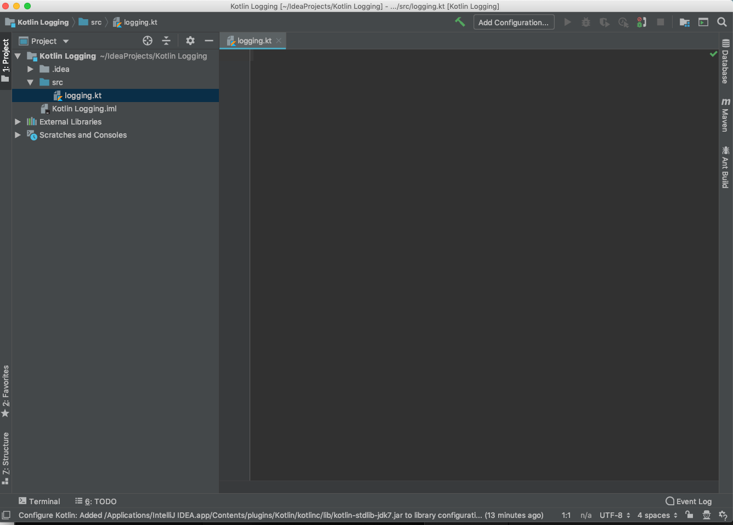Viewport: 733px width, 525px height.
Task: Toggle the Database tool window
Action: pos(725,61)
